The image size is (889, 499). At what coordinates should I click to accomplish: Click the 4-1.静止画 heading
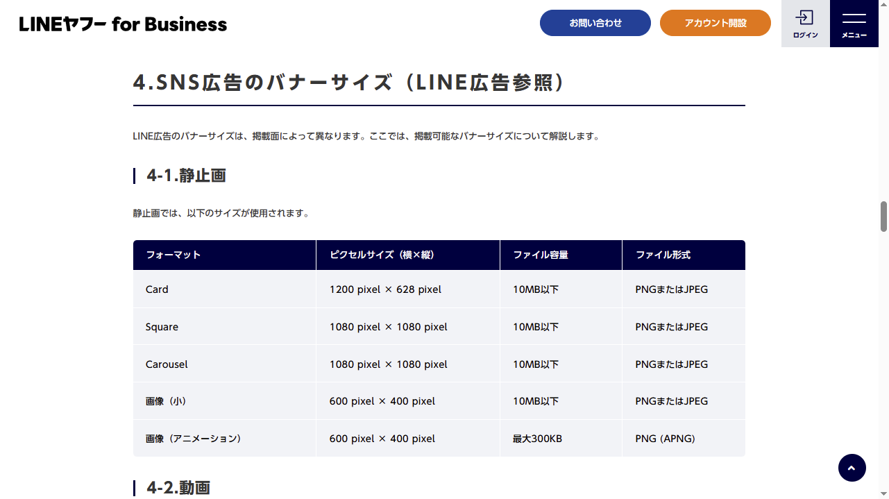(x=186, y=176)
